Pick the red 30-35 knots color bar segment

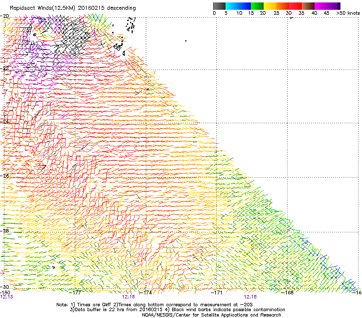pyautogui.click(x=295, y=6)
